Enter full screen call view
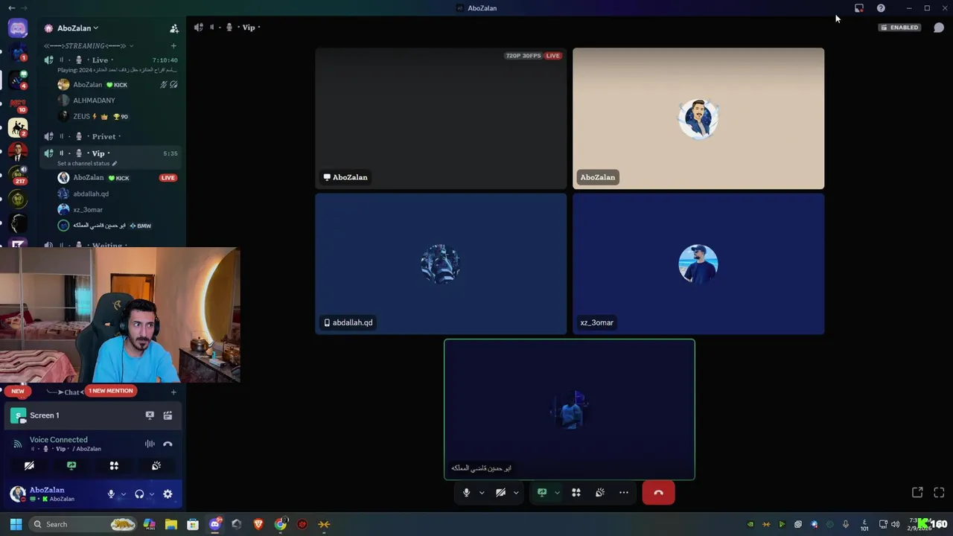This screenshot has width=953, height=536. pyautogui.click(x=939, y=493)
